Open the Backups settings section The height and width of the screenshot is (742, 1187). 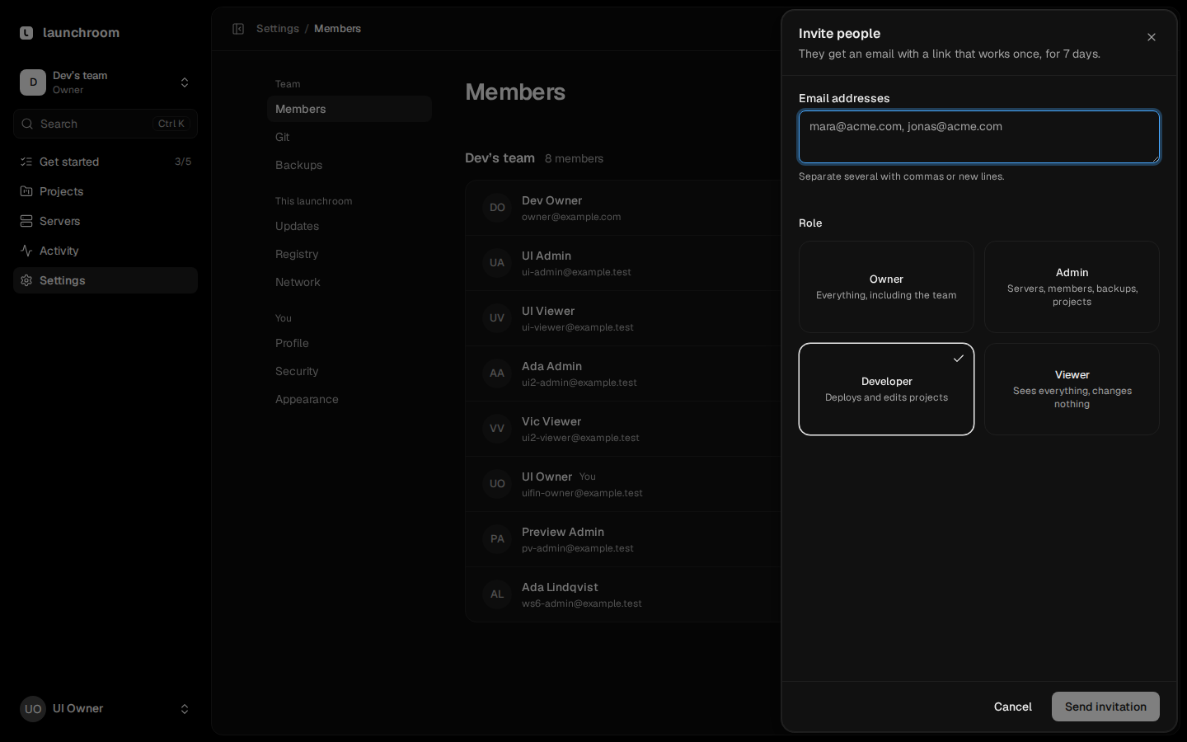tap(350, 165)
